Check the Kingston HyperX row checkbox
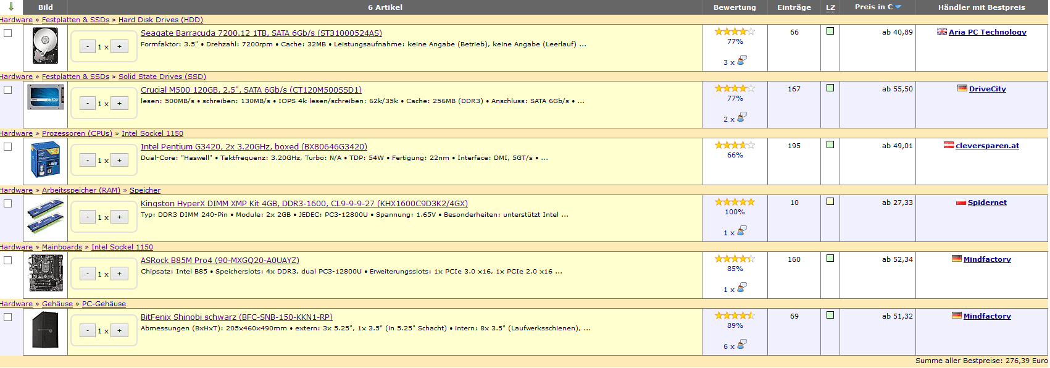 pyautogui.click(x=7, y=204)
